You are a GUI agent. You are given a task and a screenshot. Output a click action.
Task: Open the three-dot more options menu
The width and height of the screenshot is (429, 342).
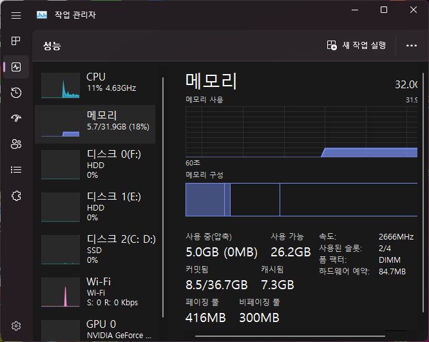(x=411, y=46)
